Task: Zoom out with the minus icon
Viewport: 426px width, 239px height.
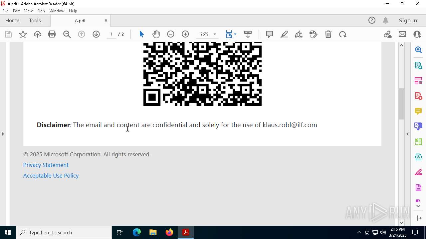Action: tap(171, 34)
